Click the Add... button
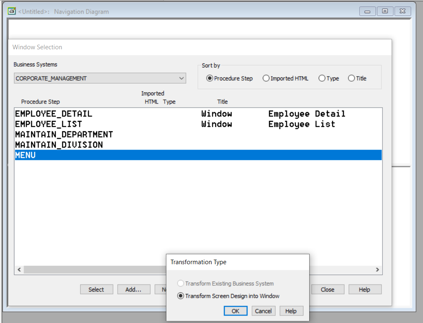423x323 pixels. point(133,289)
